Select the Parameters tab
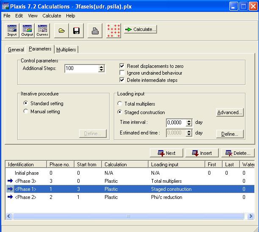Viewport: 259px width, 232px height. (40, 49)
